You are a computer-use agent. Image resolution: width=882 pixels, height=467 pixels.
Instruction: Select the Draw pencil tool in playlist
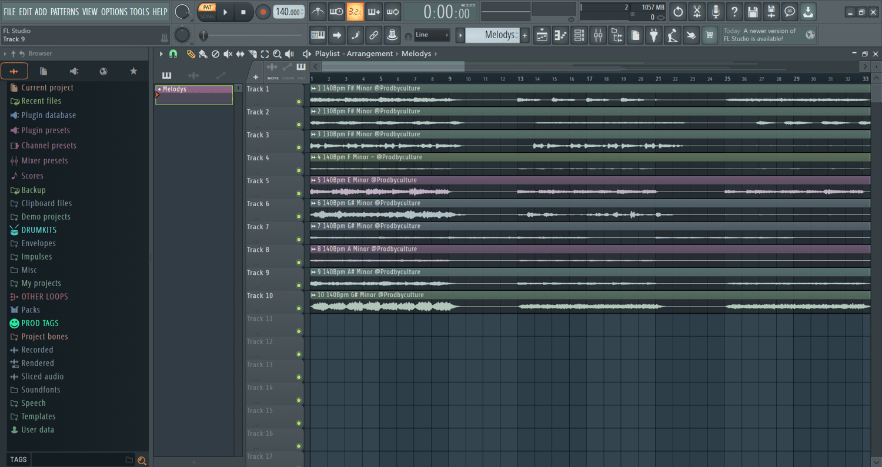point(191,54)
